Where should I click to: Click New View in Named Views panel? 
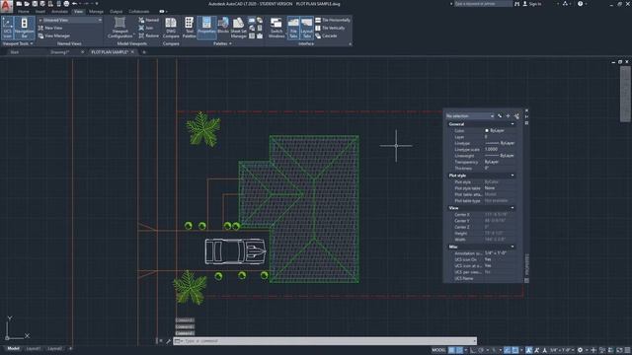[x=50, y=28]
